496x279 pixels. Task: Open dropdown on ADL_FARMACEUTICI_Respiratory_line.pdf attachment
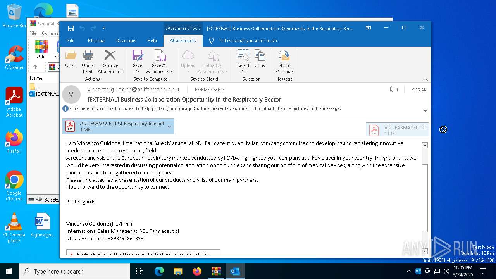169,127
